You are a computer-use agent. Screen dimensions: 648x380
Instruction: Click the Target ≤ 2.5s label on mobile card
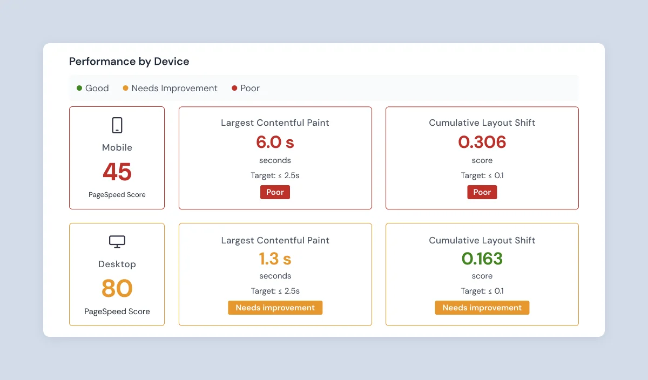275,175
